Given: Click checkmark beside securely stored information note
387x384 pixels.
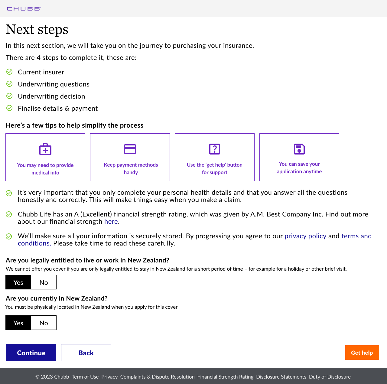Looking at the screenshot, I should (x=9, y=236).
